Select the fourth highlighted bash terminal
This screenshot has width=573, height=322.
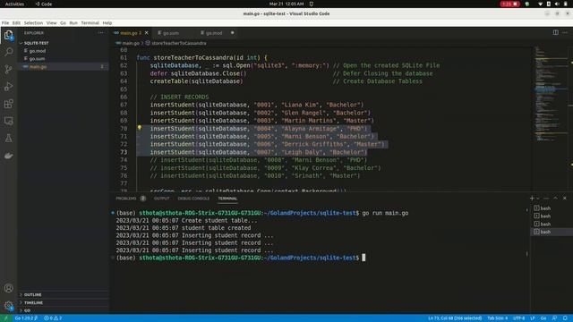pos(552,232)
